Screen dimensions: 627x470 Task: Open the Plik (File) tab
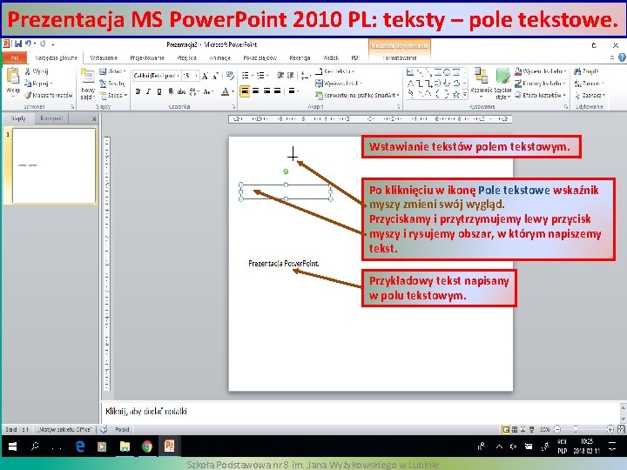(15, 57)
